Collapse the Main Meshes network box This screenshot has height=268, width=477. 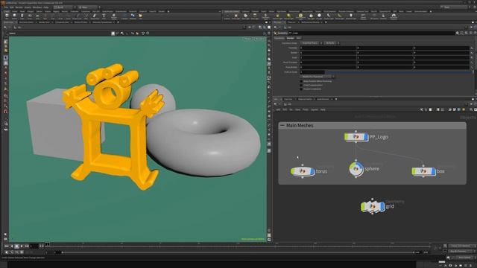[282, 125]
